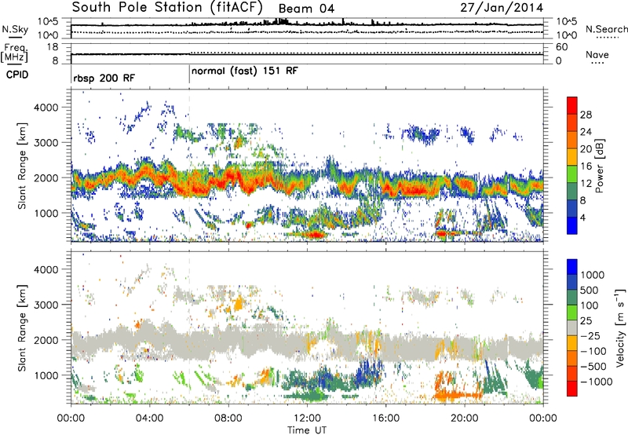Image resolution: width=628 pixels, height=435 pixels.
Task: Click the power colorbar value '16'
Action: 586,166
